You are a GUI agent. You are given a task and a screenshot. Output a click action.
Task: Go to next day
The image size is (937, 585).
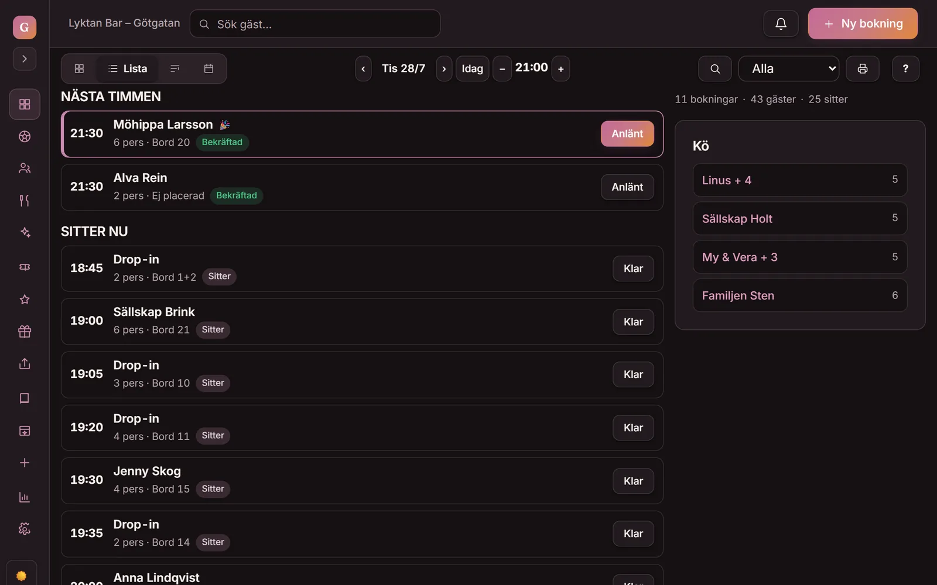point(444,69)
